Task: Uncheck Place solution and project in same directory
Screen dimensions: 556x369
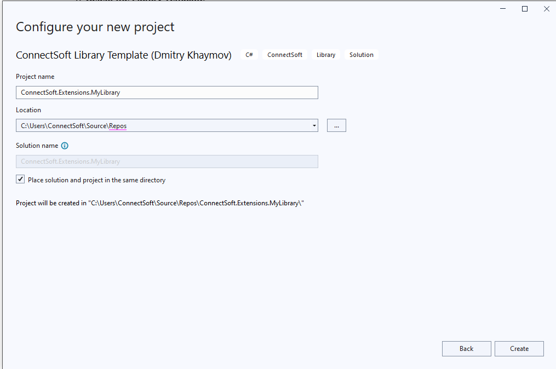Action: pyautogui.click(x=20, y=179)
